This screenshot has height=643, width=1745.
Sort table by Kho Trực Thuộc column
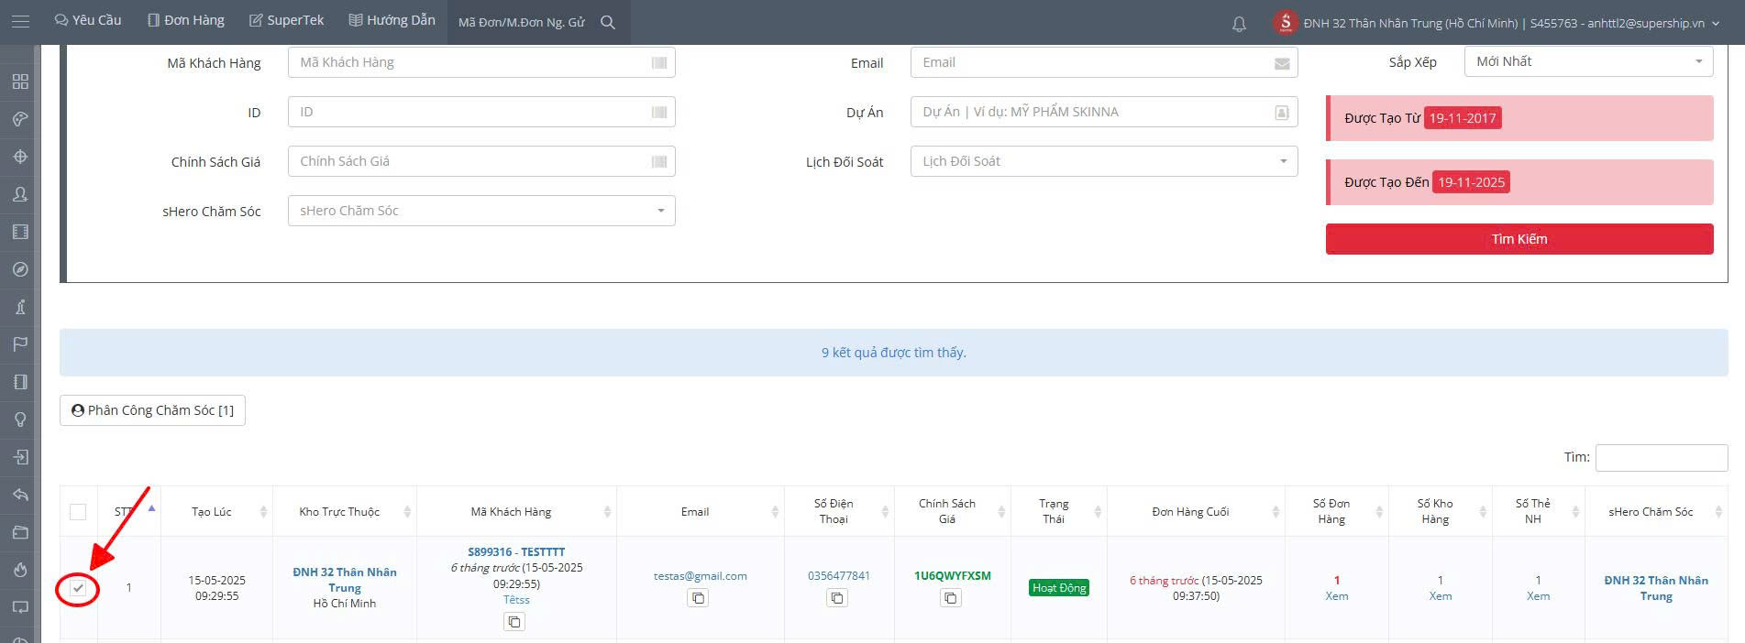coord(344,511)
